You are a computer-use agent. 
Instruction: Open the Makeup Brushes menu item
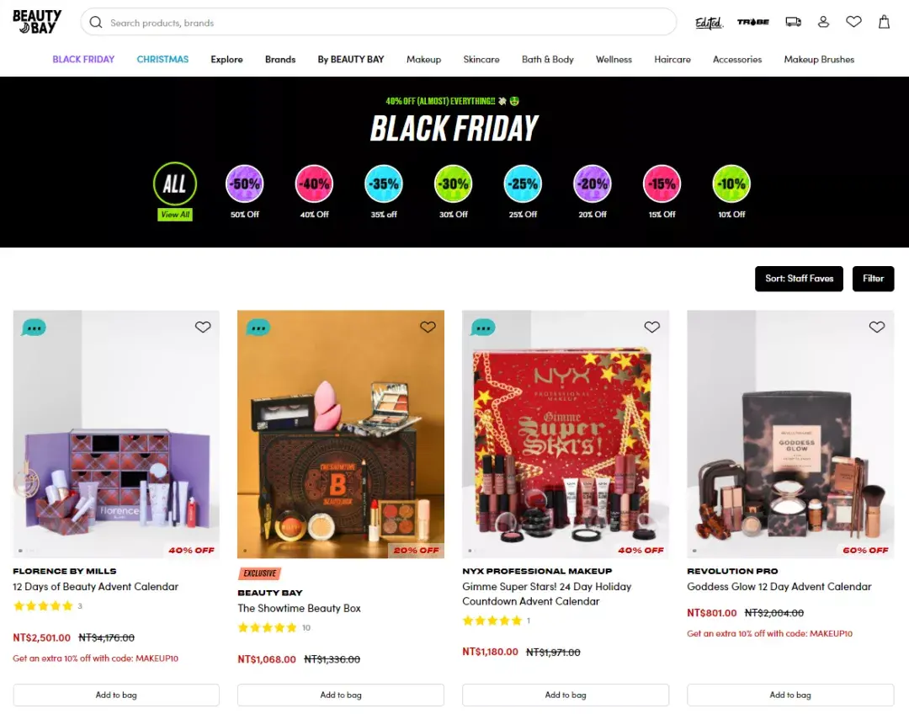819,59
